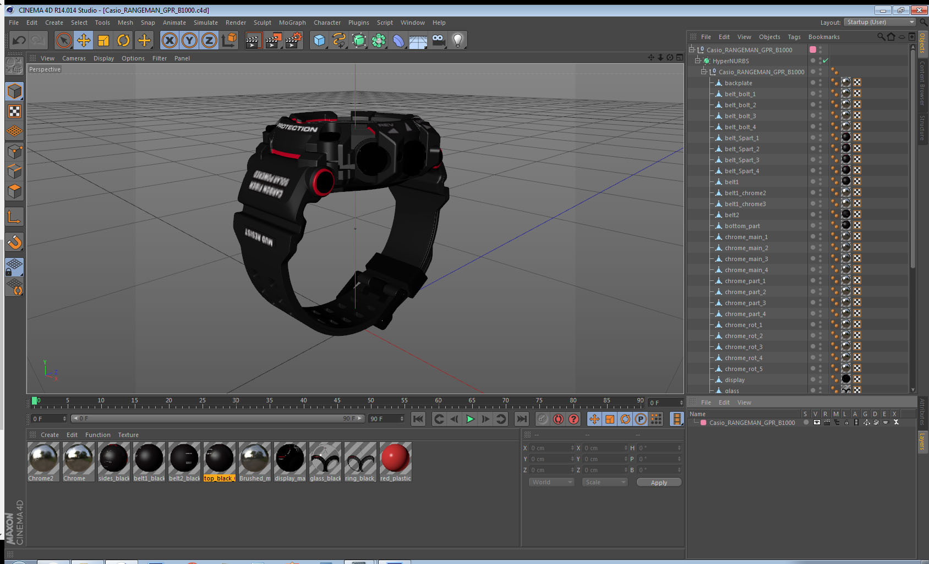The height and width of the screenshot is (564, 929).
Task: Toggle HyperNURBS enable checkmark
Action: (x=825, y=60)
